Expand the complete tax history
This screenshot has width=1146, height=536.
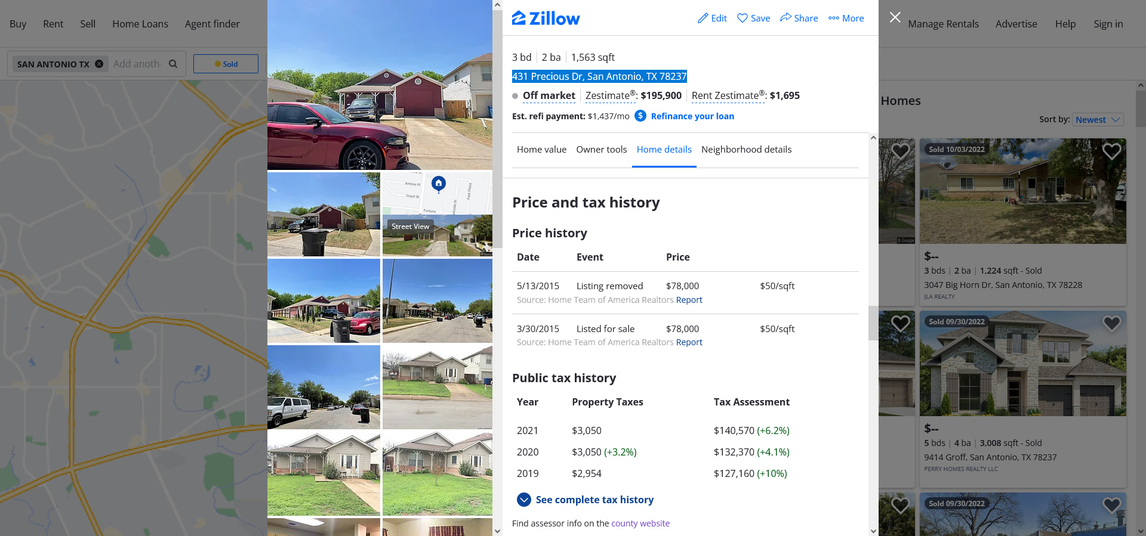585,500
